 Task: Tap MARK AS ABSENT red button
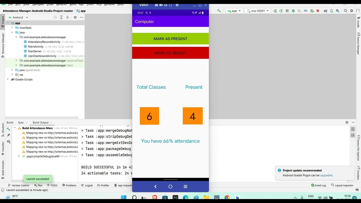pyautogui.click(x=170, y=53)
